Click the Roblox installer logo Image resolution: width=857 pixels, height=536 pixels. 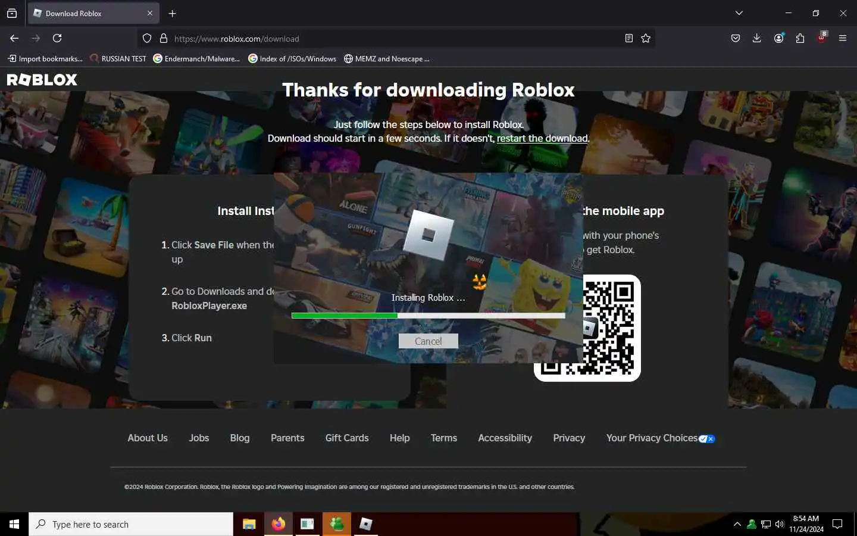coord(428,234)
